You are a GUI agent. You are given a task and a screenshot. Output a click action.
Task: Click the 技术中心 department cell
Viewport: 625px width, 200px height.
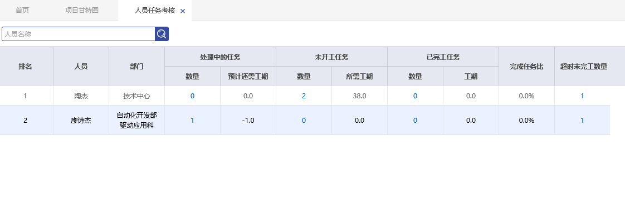[x=136, y=96]
